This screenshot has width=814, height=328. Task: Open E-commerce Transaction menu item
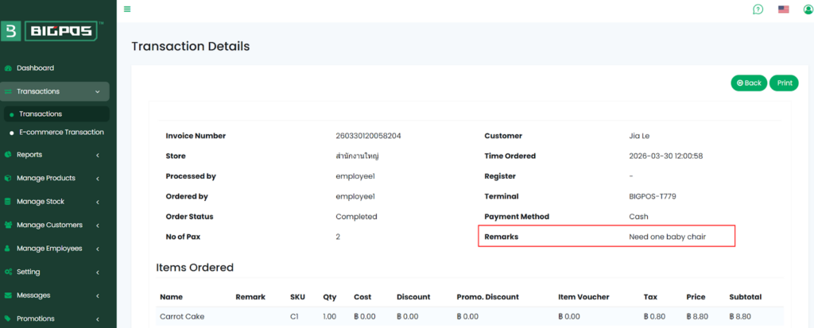point(61,133)
